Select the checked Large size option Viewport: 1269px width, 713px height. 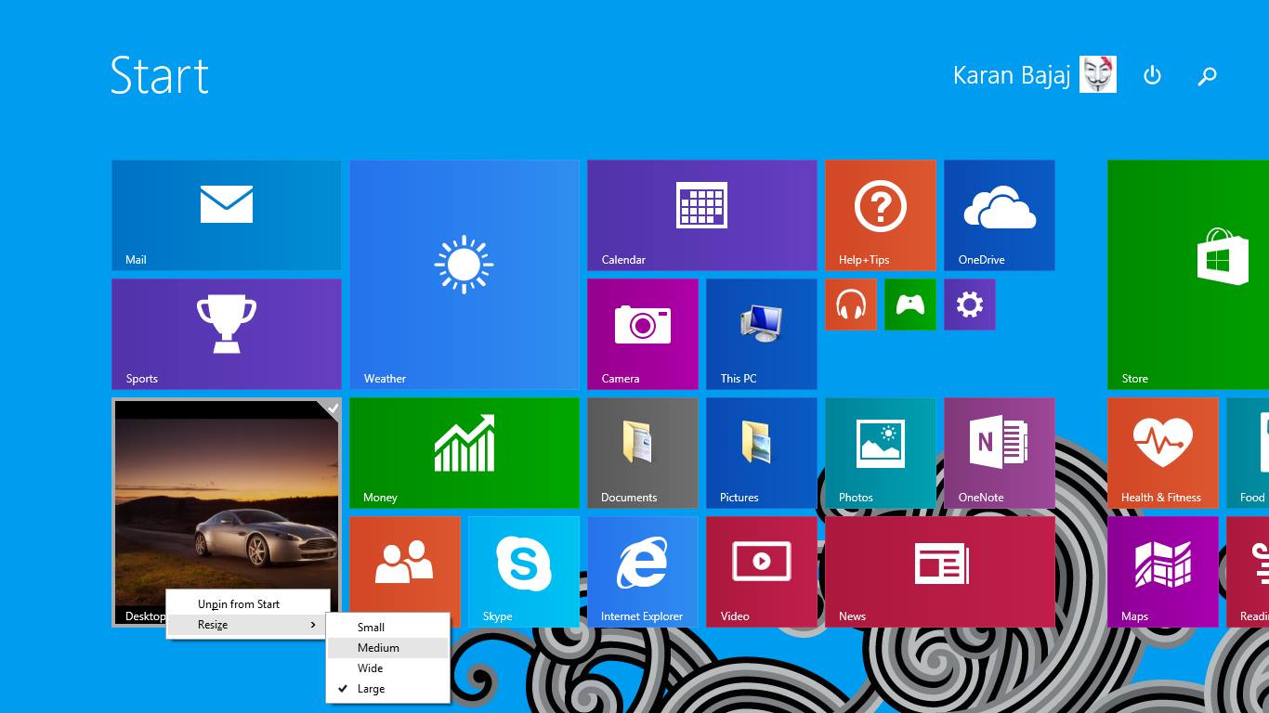click(x=388, y=689)
